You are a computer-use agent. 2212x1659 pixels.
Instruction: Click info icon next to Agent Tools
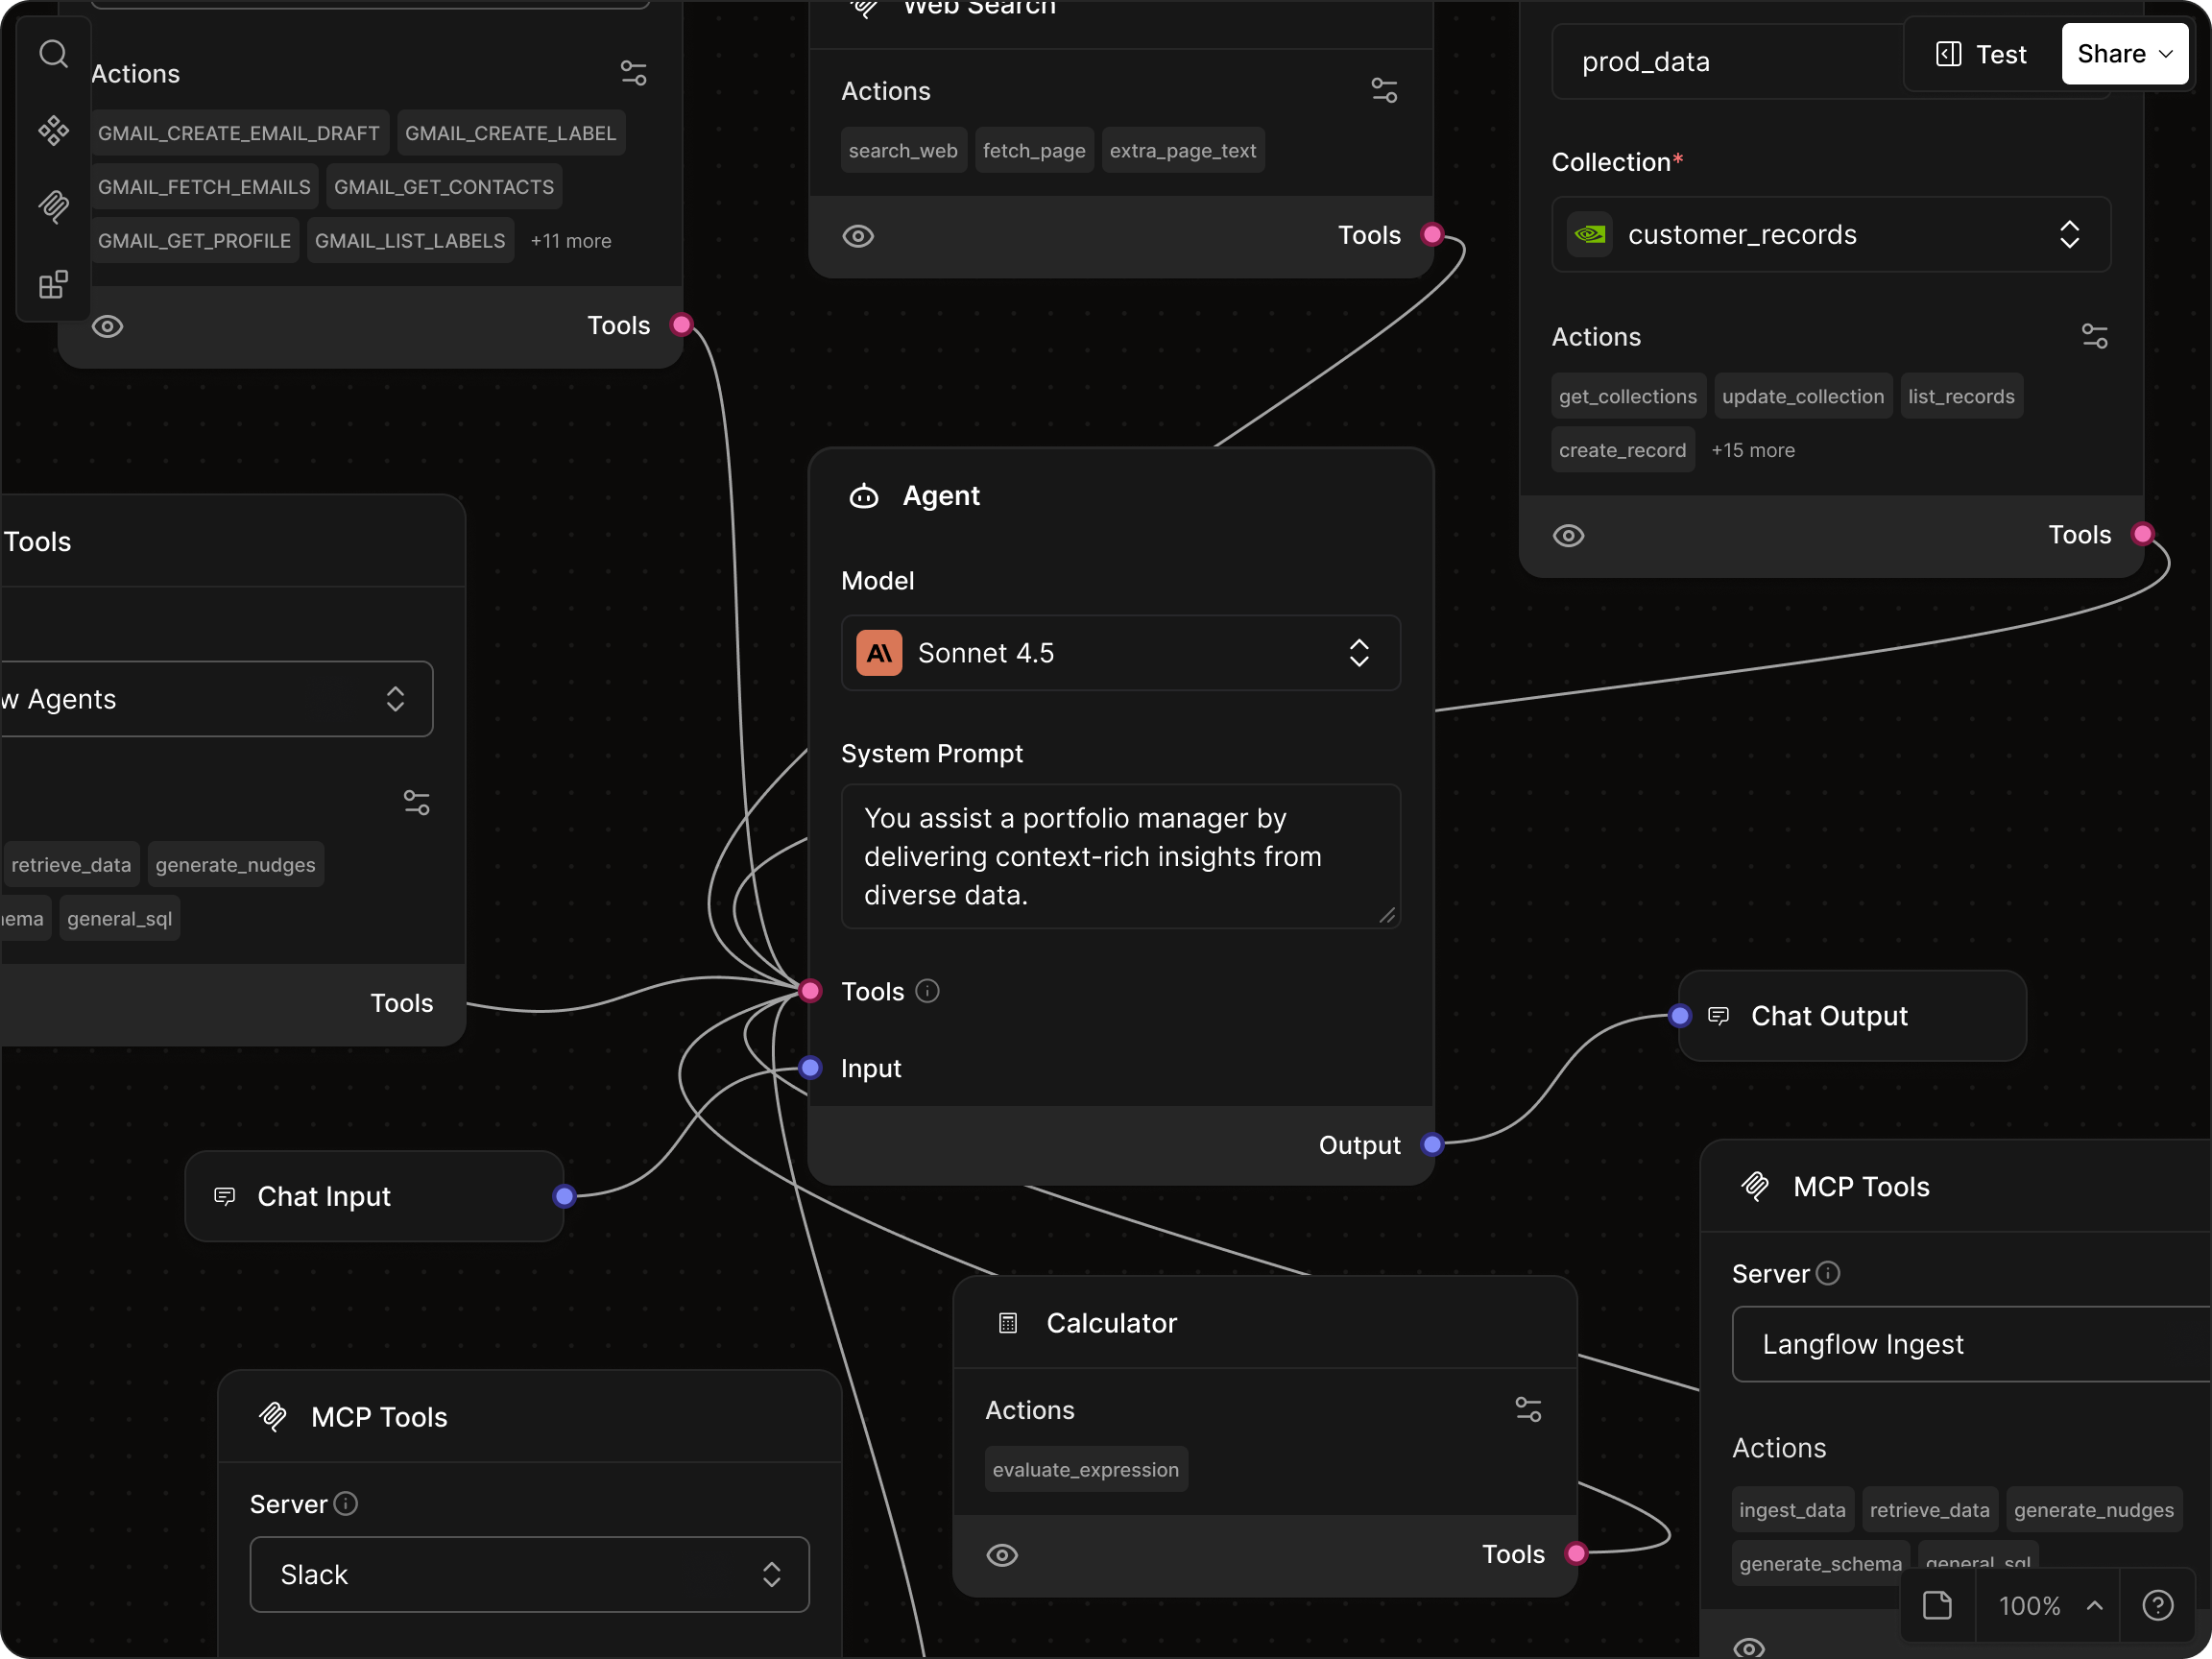pyautogui.click(x=927, y=991)
